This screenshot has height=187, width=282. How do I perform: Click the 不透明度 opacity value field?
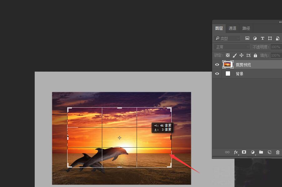pos(275,47)
